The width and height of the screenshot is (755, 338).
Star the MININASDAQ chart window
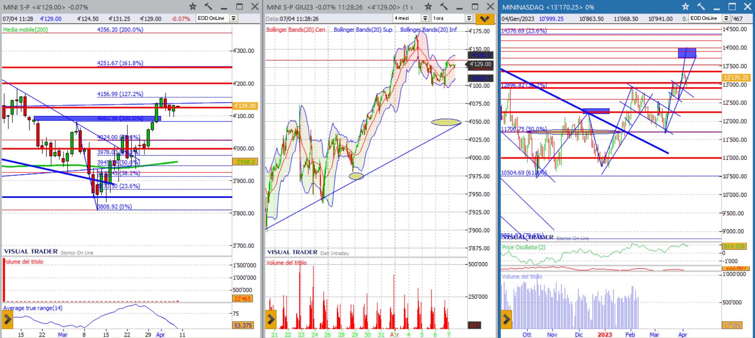[685, 7]
